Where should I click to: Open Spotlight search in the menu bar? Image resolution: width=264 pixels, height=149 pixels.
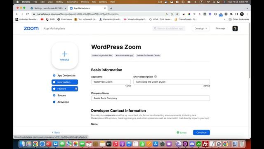pyautogui.click(x=214, y=2)
